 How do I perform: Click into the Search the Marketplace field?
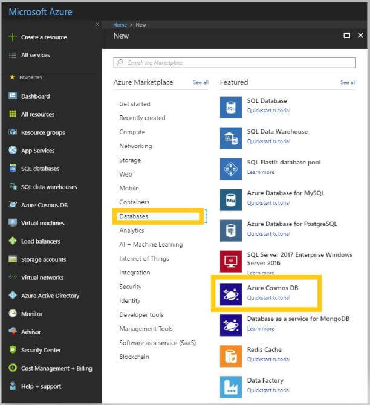click(x=235, y=62)
